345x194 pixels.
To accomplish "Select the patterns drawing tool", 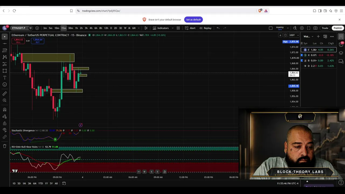I will (x=5, y=57).
